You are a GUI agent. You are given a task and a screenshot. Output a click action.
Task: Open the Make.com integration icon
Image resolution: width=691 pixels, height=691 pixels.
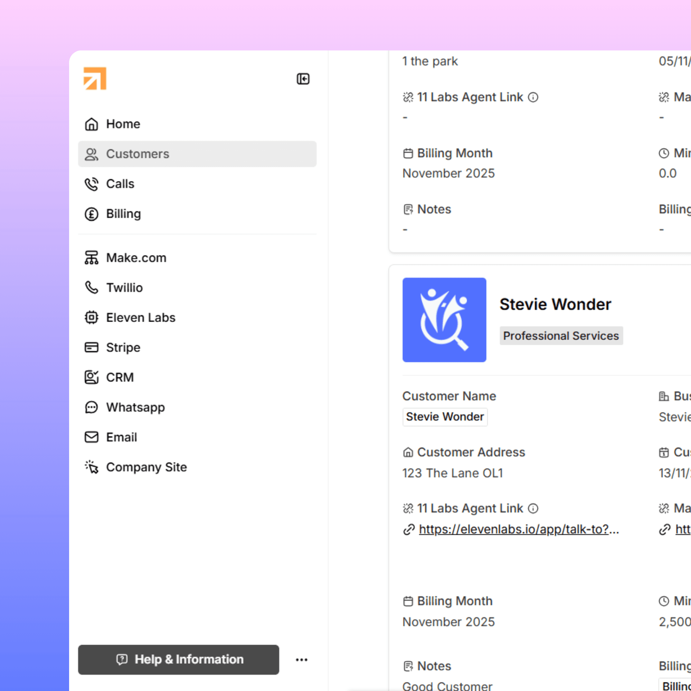tap(91, 257)
